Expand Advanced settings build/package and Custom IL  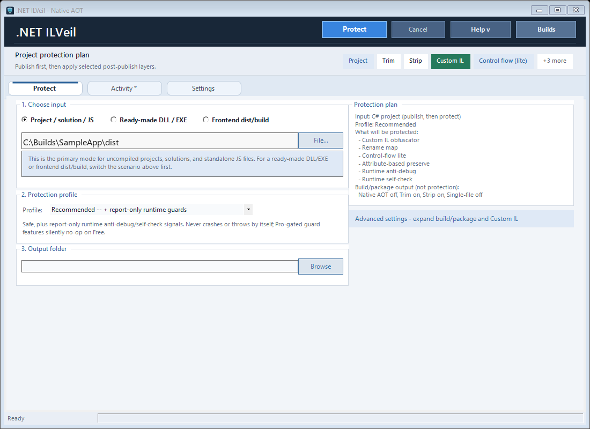point(461,219)
